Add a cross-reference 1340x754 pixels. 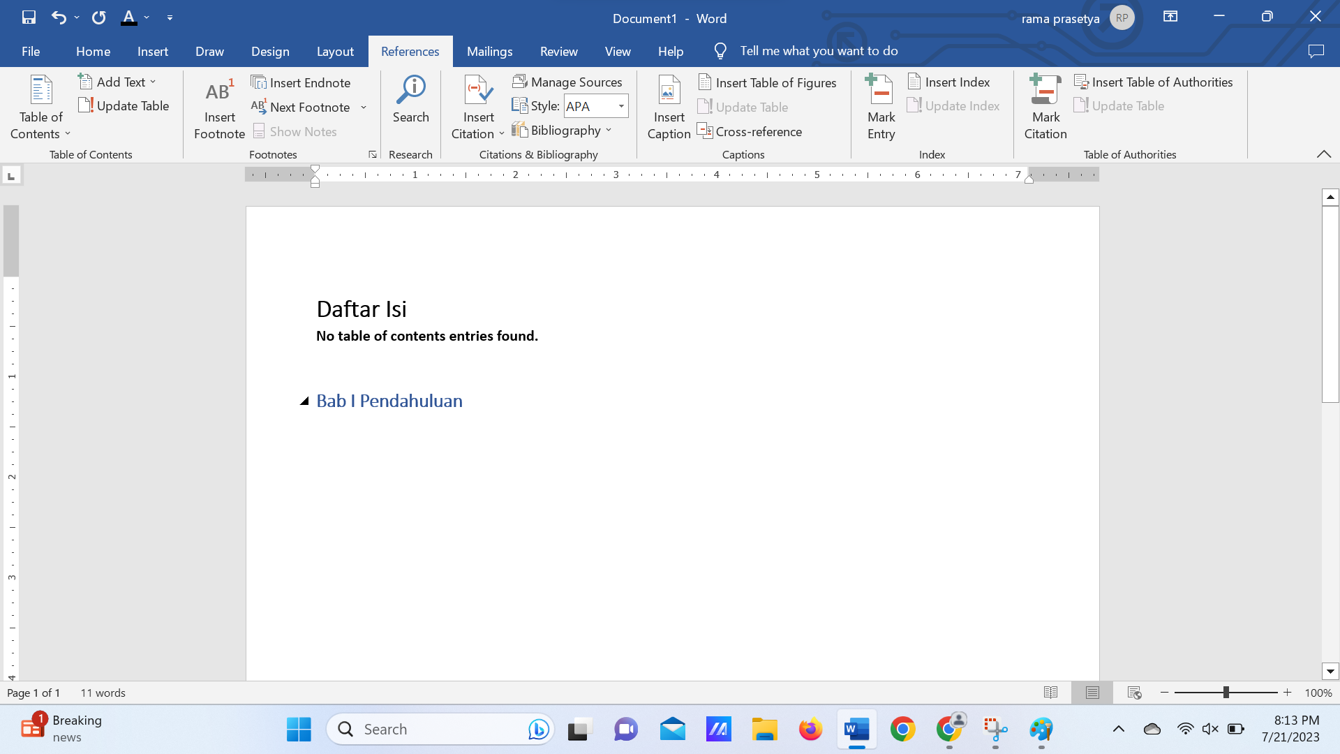pyautogui.click(x=750, y=132)
